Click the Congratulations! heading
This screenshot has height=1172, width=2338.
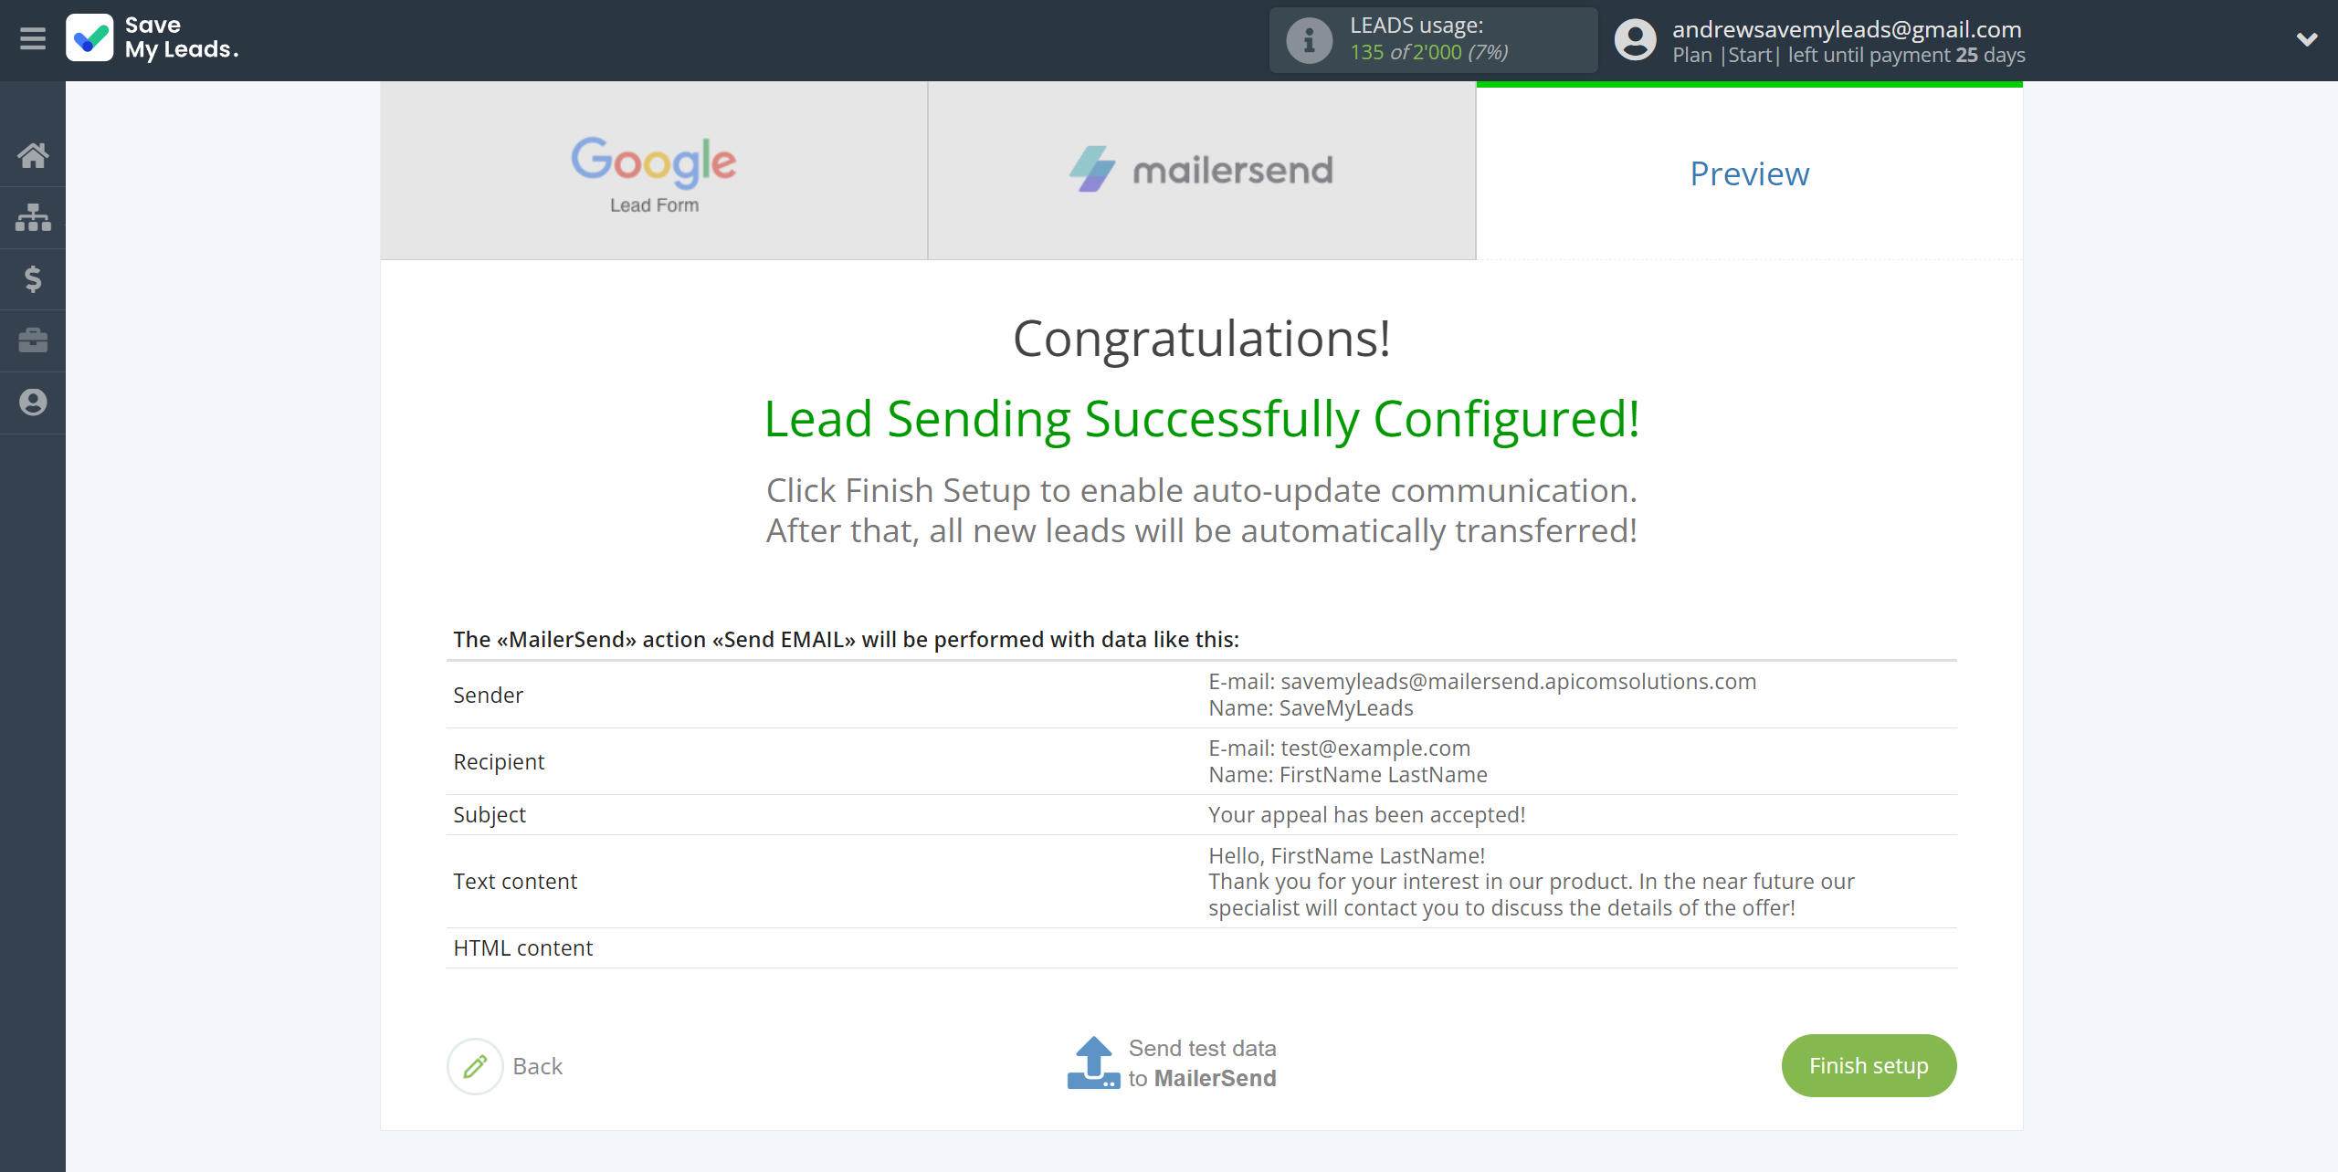(1202, 340)
